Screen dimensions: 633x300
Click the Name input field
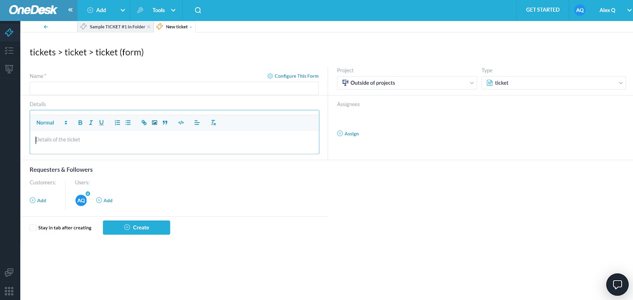pyautogui.click(x=174, y=88)
